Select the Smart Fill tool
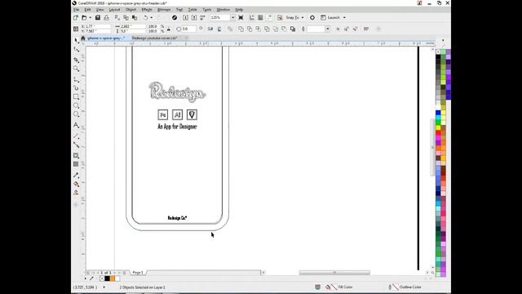This screenshot has height=294, width=522. click(76, 193)
